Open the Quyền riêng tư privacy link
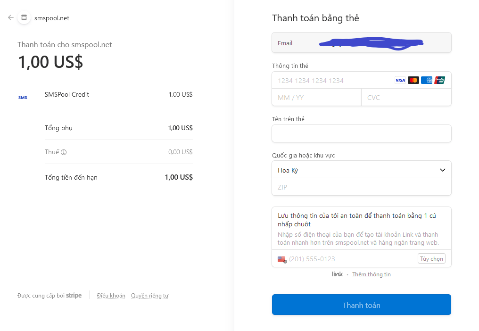Image resolution: width=479 pixels, height=331 pixels. (149, 296)
